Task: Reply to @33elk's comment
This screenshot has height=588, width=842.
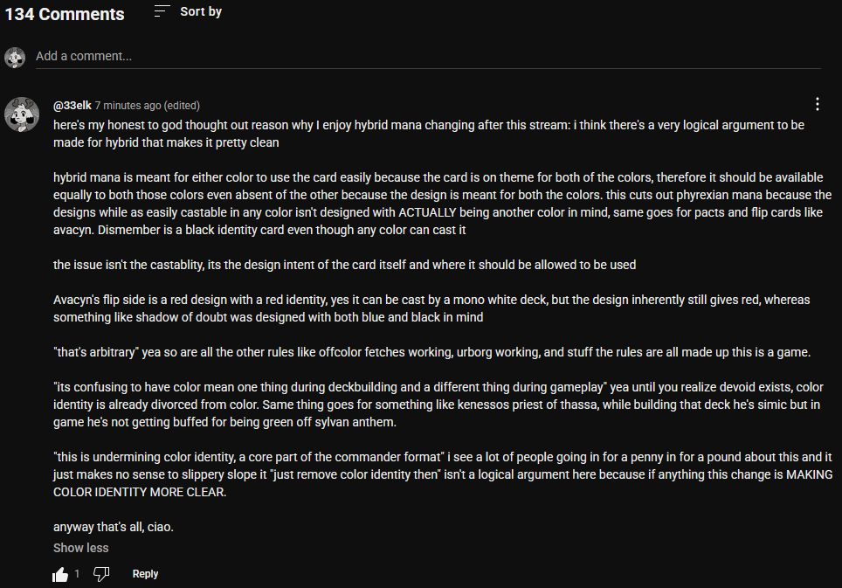Action: [x=145, y=574]
